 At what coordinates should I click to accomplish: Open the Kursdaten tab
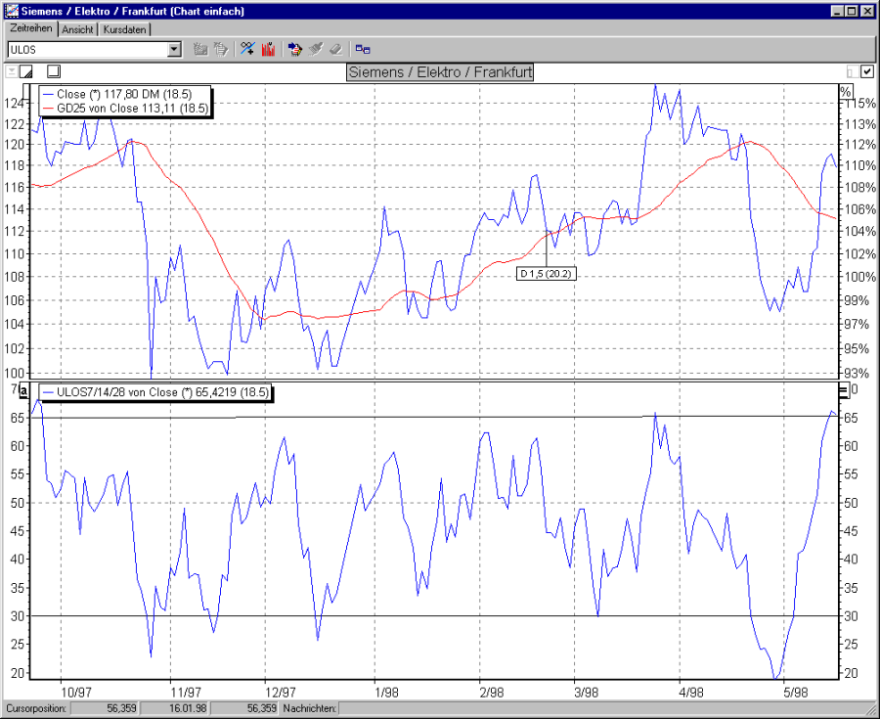[125, 29]
